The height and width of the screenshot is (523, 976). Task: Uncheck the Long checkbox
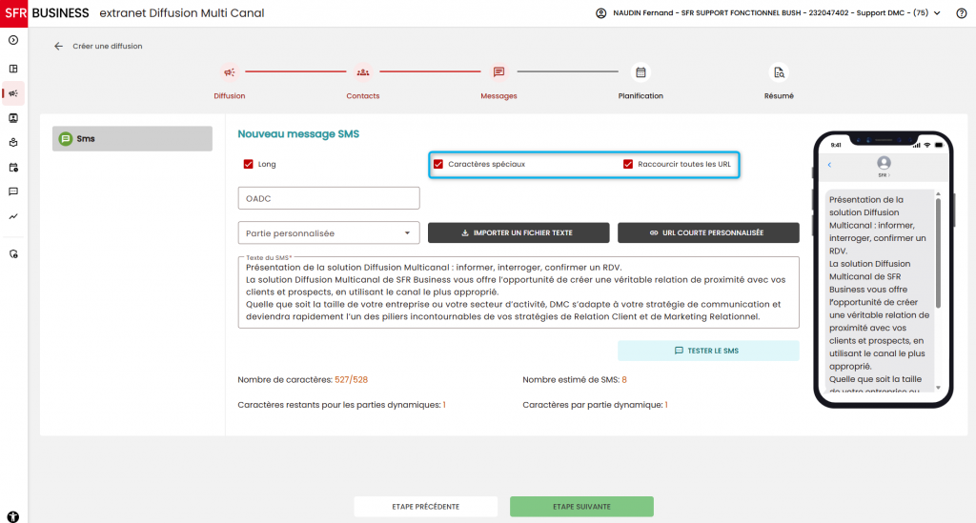(249, 164)
